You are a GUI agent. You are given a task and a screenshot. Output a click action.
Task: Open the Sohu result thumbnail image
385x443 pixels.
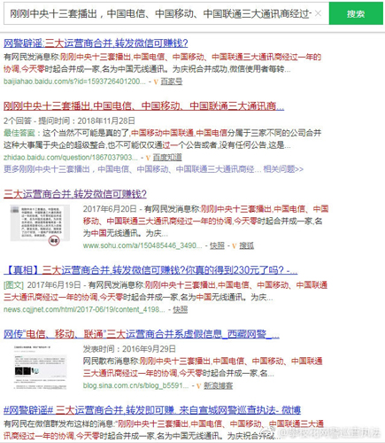click(x=40, y=223)
